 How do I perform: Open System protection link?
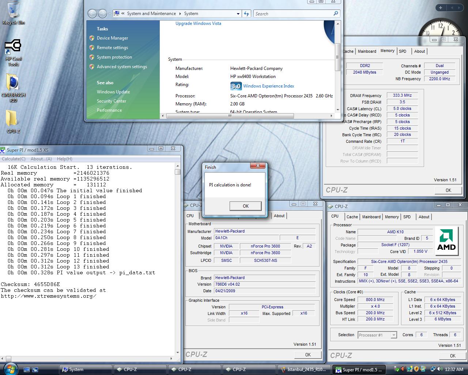114,57
